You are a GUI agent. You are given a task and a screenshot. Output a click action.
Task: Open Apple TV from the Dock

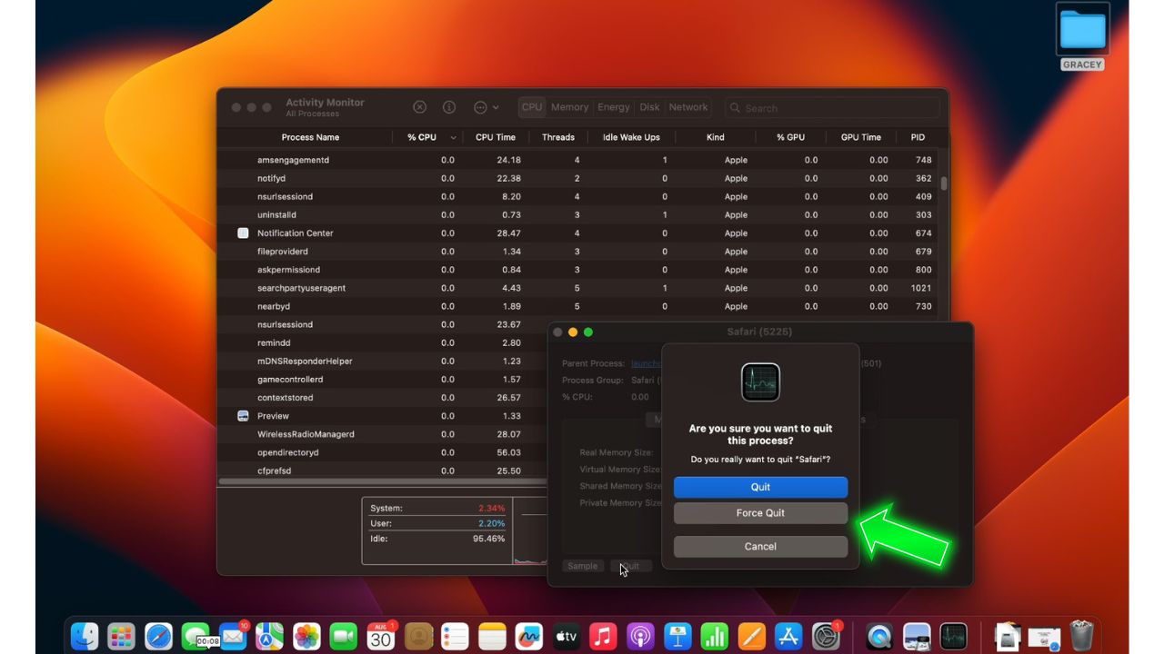click(x=566, y=636)
